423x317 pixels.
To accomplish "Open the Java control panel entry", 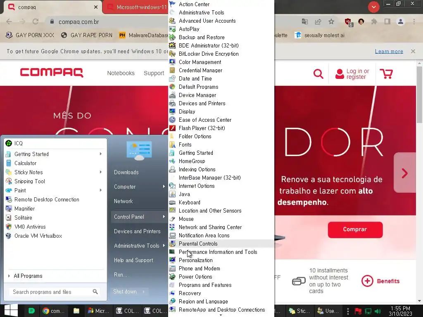I will click(221, 194).
